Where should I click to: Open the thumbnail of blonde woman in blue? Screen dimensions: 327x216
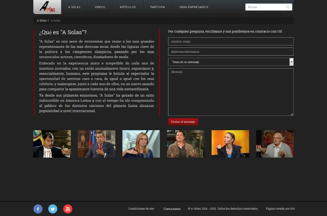141,144
